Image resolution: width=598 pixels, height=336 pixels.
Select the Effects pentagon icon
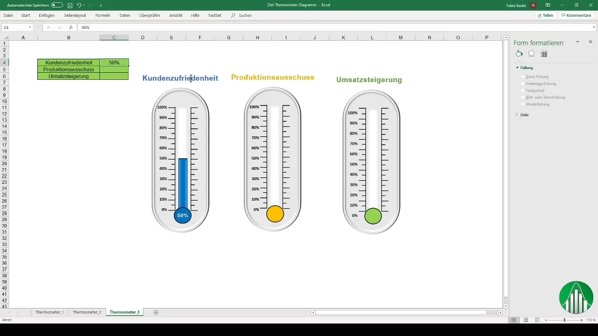[x=531, y=54]
